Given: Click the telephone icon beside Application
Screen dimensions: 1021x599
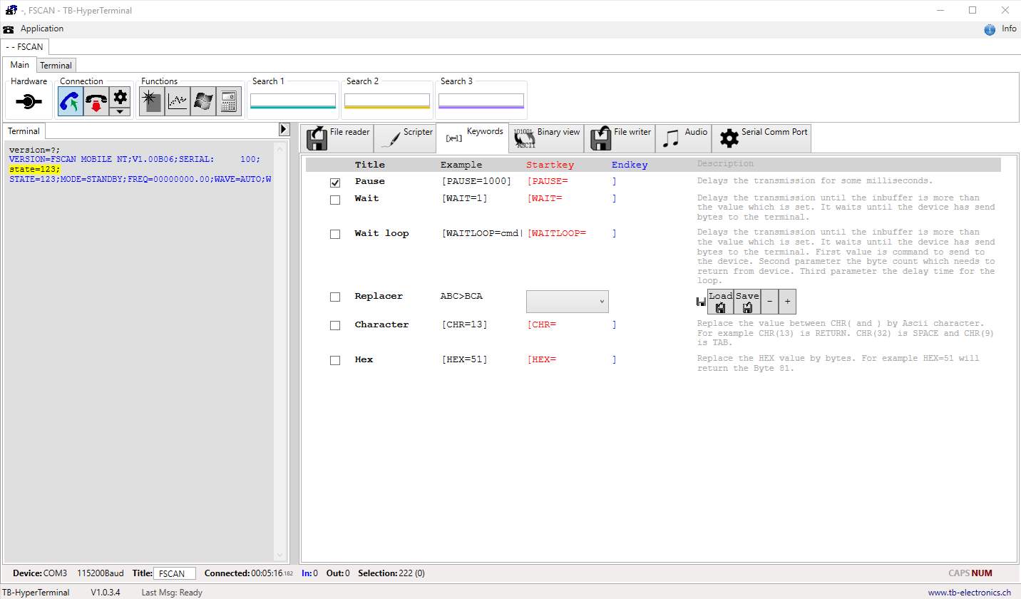Looking at the screenshot, I should point(9,29).
